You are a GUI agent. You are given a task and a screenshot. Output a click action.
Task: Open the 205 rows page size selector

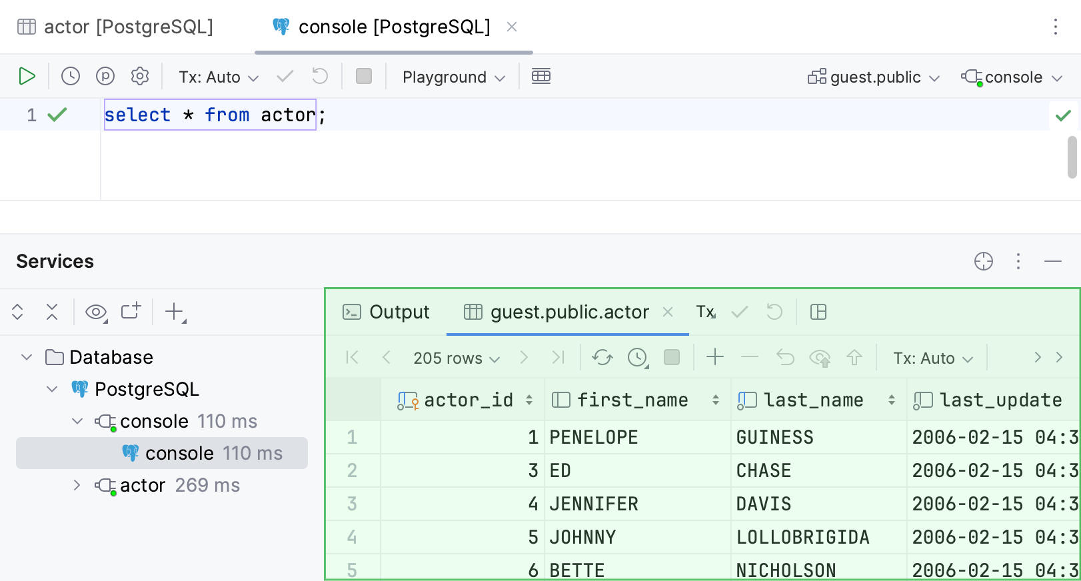point(456,358)
